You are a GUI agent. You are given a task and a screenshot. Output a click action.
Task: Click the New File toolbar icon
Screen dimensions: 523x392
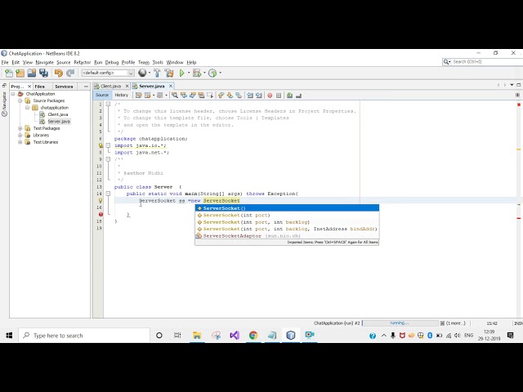click(9, 73)
